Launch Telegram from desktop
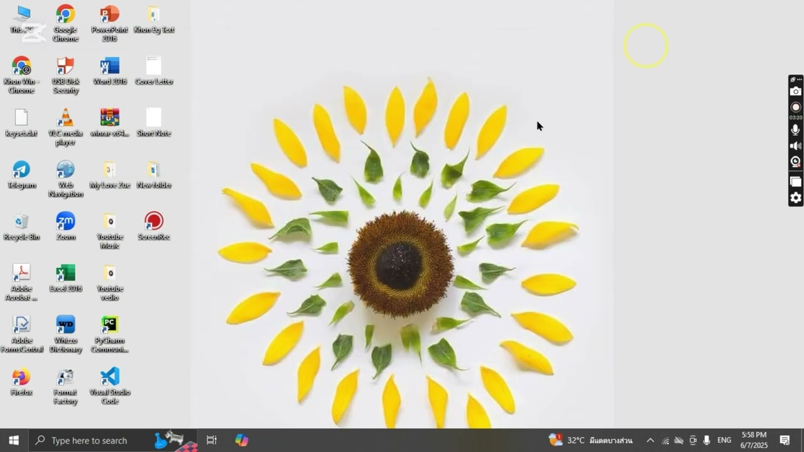Image resolution: width=804 pixels, height=452 pixels. 21,175
